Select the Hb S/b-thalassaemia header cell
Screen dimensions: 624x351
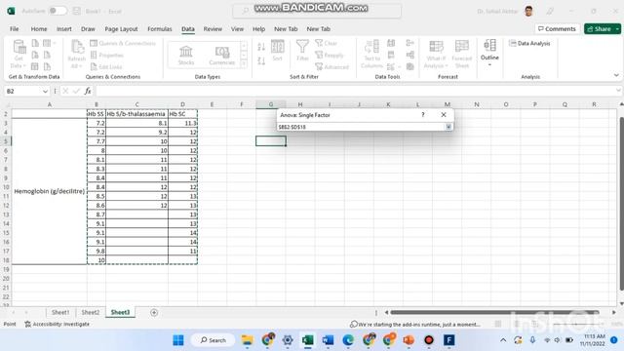136,114
